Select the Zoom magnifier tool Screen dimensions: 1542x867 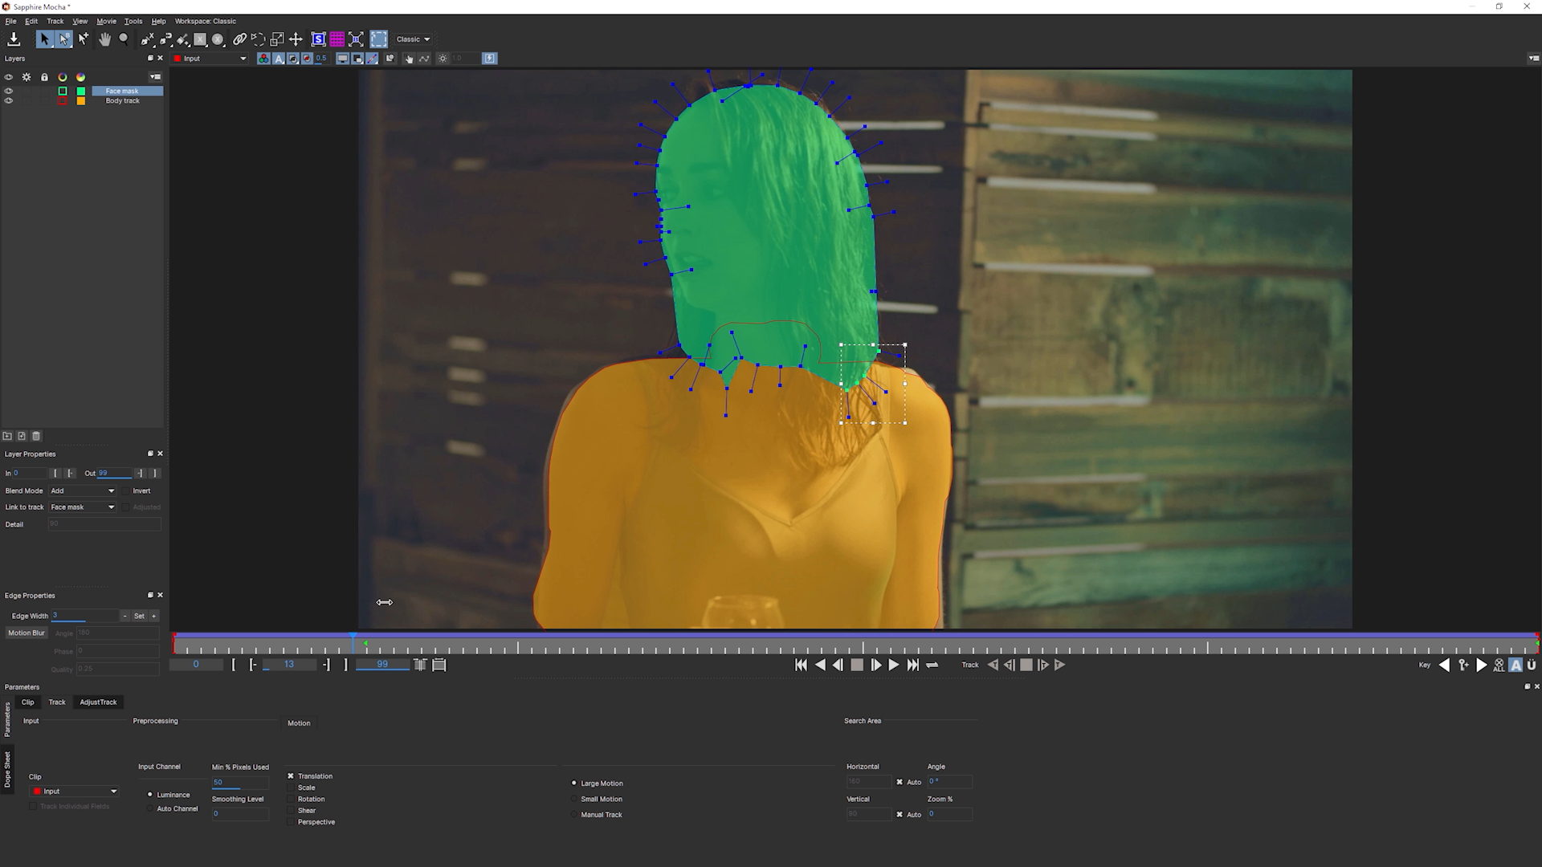(x=123, y=39)
